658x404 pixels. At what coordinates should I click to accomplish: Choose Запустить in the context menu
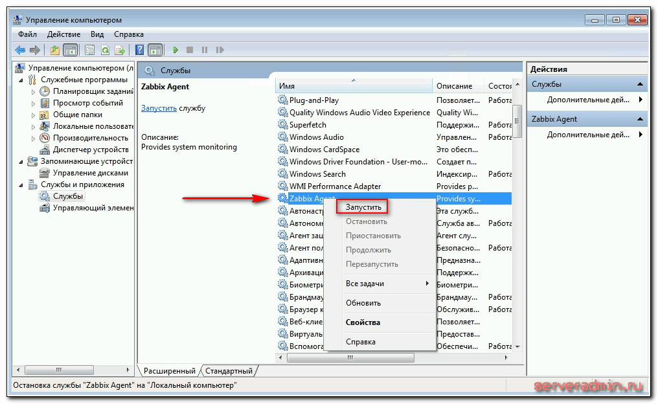pyautogui.click(x=363, y=207)
